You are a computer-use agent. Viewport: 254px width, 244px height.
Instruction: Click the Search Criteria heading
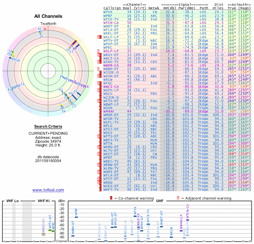(48, 126)
